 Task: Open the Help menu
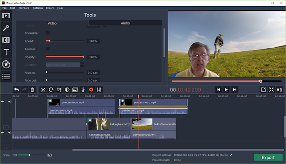(x=60, y=8)
